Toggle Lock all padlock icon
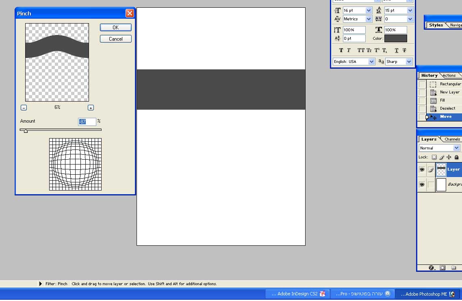Viewport: 462px width, 301px height. [x=456, y=157]
